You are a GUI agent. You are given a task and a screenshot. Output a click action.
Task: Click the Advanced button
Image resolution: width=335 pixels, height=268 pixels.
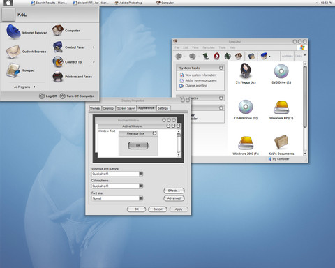(174, 198)
